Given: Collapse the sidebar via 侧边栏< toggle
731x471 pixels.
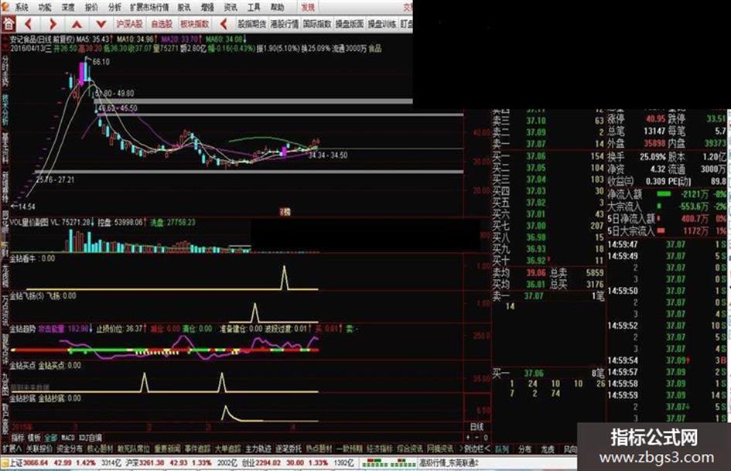Looking at the screenshot, I should (x=477, y=449).
